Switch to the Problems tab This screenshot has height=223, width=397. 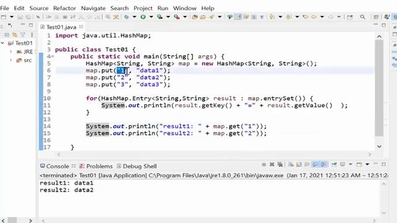click(96, 166)
